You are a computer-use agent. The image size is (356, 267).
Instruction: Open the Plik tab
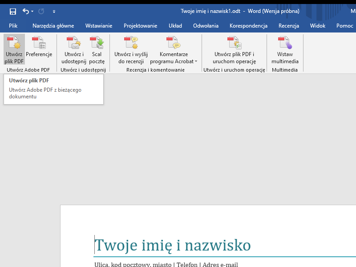tap(13, 26)
